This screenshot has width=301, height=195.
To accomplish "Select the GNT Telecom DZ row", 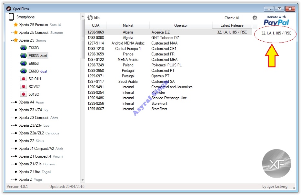I will tap(168, 38).
